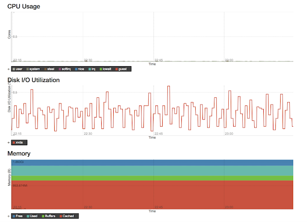Toggle the system series in CPU legend
The height and width of the screenshot is (222, 307).
(x=33, y=69)
